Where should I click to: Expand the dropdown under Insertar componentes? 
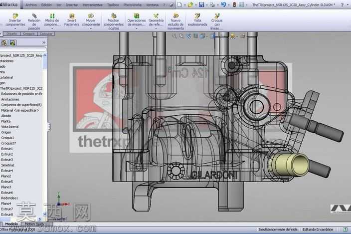pyautogui.click(x=15, y=28)
